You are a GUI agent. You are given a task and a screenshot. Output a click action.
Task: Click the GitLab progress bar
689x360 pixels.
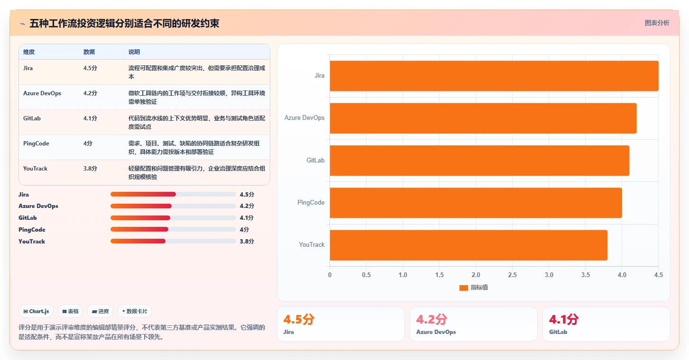(x=173, y=218)
